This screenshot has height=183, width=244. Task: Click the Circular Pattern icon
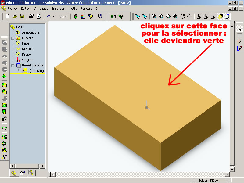point(4,143)
